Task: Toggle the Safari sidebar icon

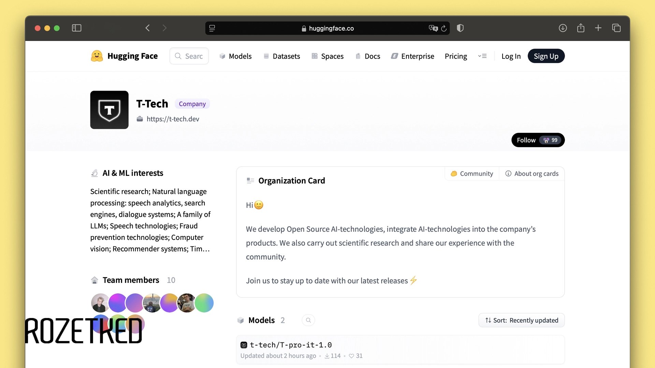Action: point(76,28)
